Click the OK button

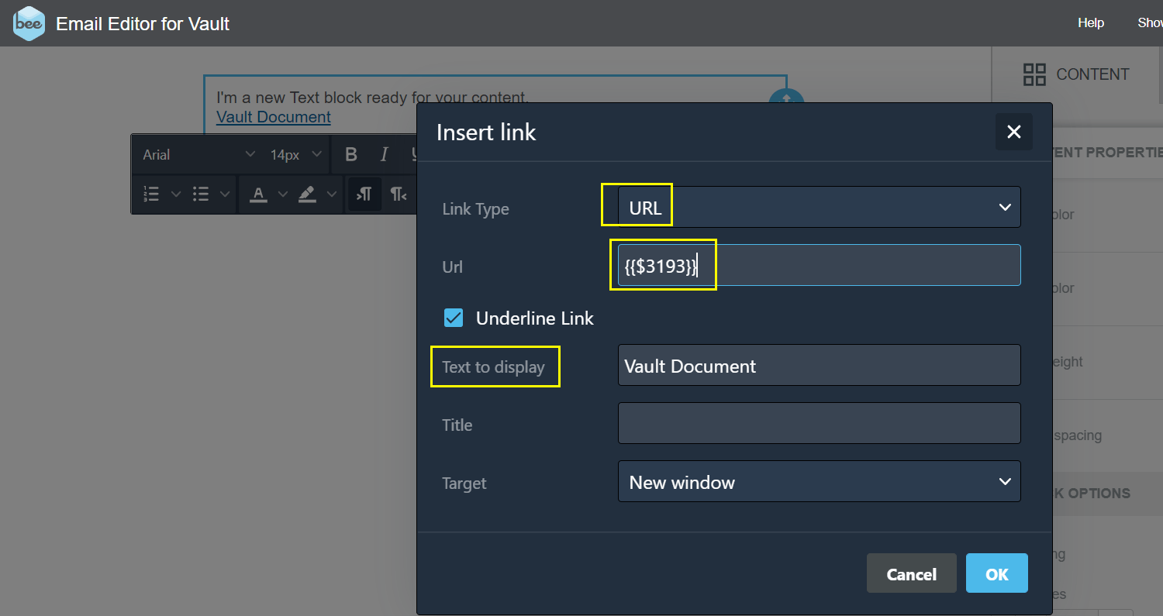point(996,573)
